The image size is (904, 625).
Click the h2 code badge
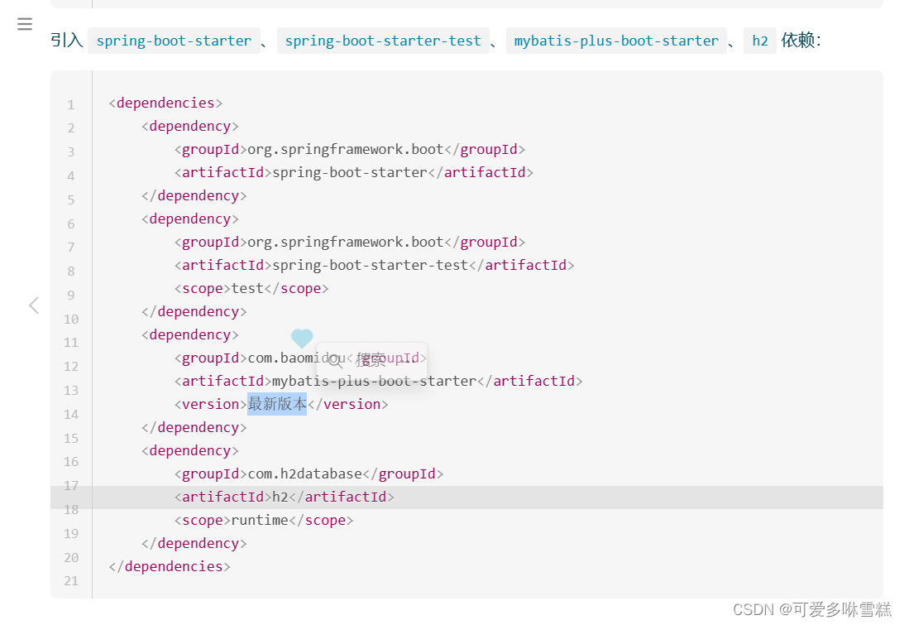pyautogui.click(x=760, y=40)
